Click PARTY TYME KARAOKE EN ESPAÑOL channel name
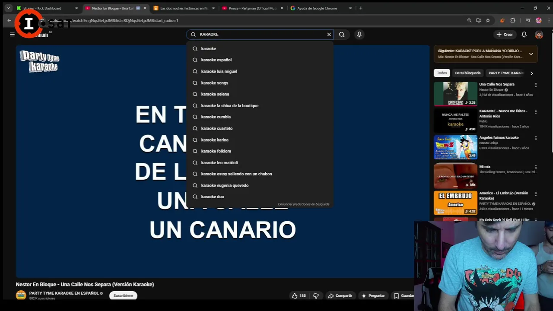The image size is (553, 311). click(64, 293)
